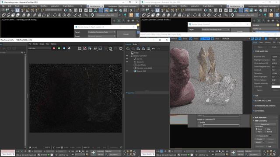Open Target dropdown in V-Ray Render Setup

click(102, 32)
